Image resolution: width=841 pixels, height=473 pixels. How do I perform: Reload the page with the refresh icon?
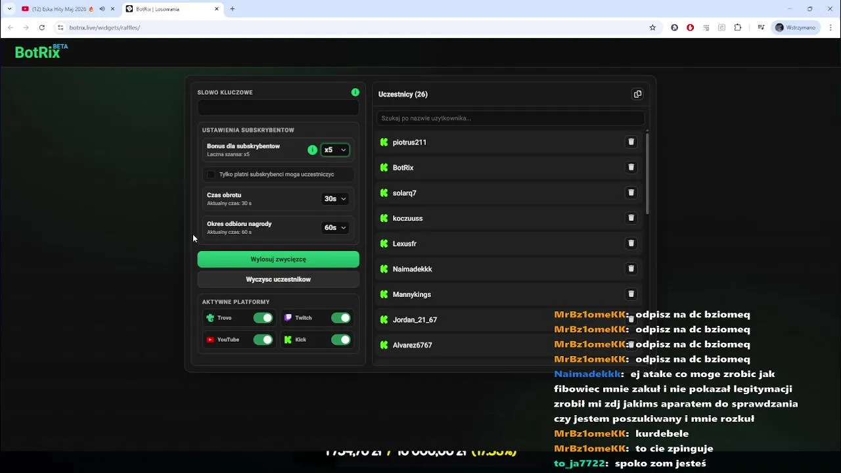point(41,28)
